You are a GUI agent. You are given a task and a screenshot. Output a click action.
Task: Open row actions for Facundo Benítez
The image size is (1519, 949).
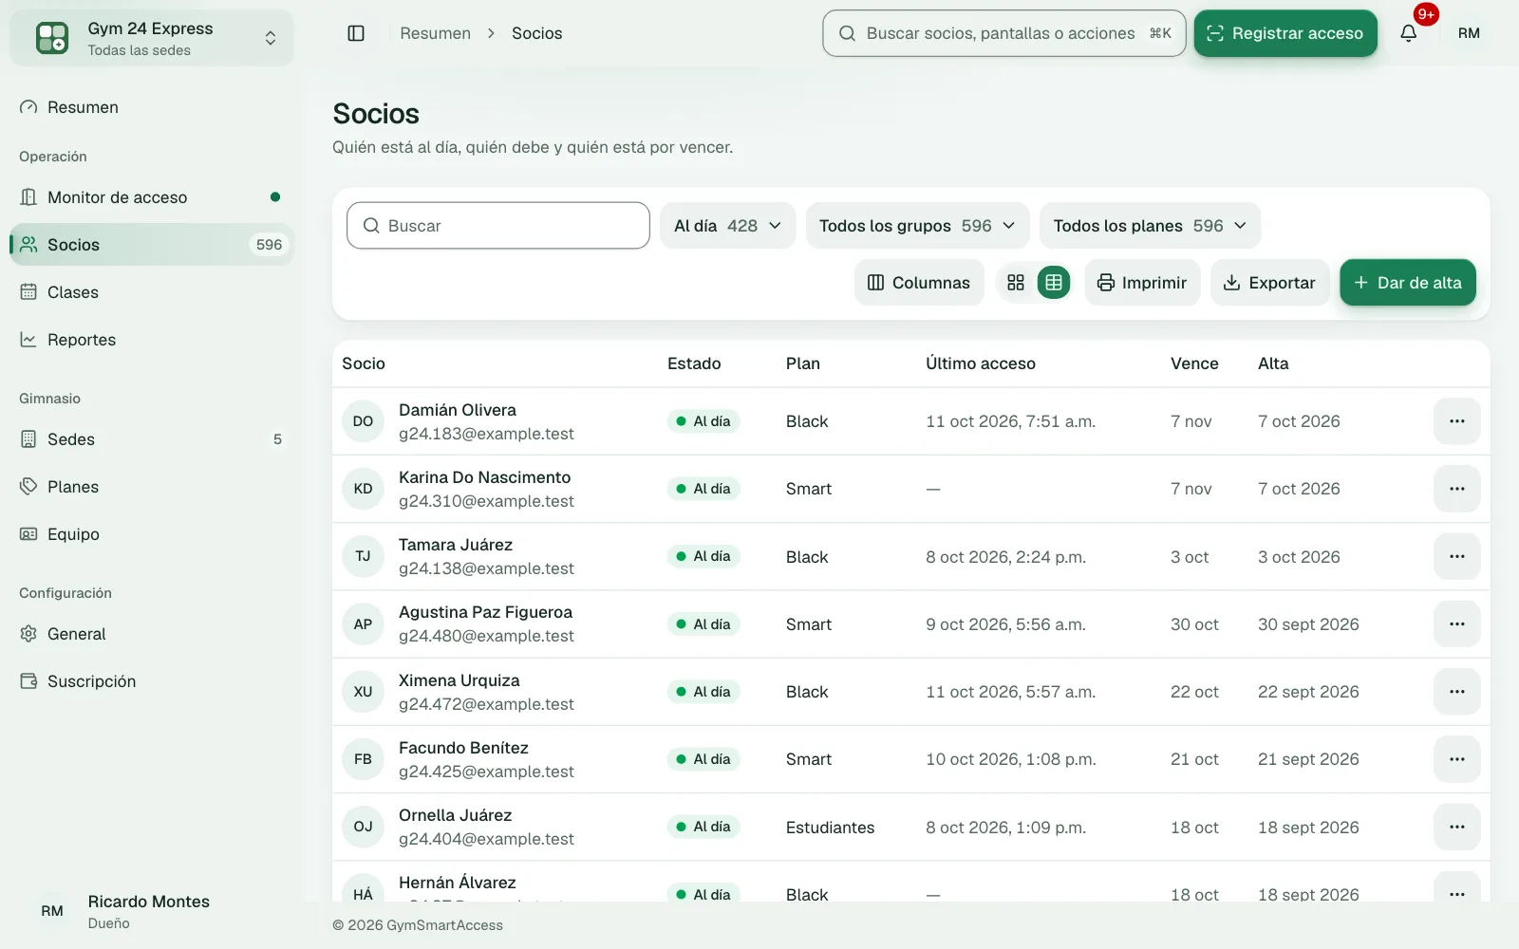1457,759
